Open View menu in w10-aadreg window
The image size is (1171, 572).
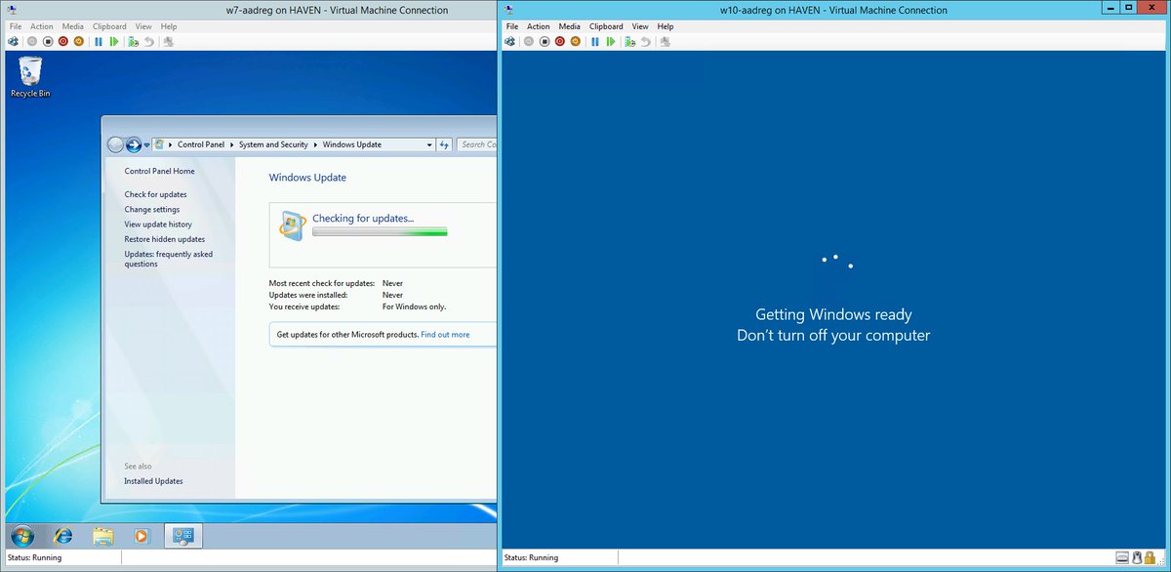(640, 26)
